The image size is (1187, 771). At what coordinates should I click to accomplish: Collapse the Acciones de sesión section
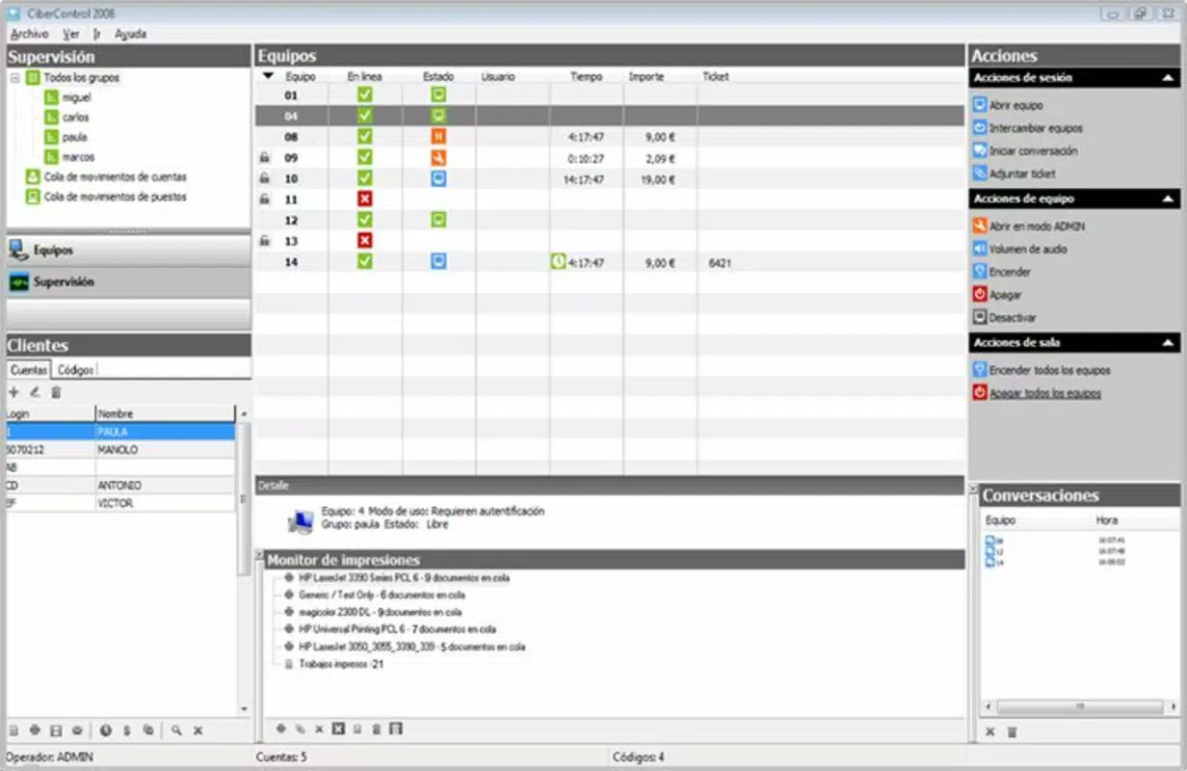tap(1168, 78)
